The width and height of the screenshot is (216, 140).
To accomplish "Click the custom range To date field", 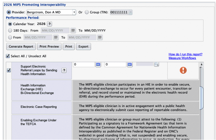I will pos(82,37).
